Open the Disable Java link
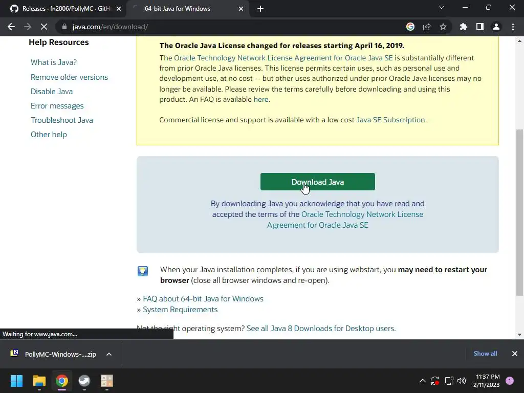 pyautogui.click(x=52, y=91)
